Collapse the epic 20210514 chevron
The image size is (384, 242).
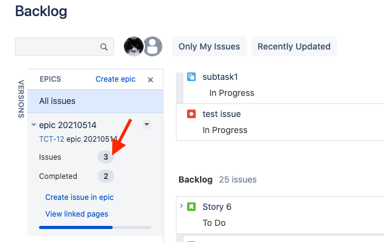[x=34, y=124]
